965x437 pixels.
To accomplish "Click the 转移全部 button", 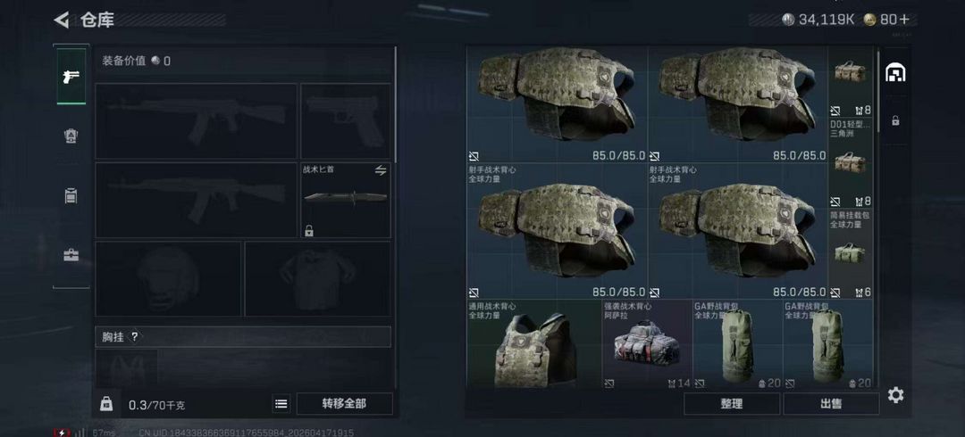I will 345,404.
